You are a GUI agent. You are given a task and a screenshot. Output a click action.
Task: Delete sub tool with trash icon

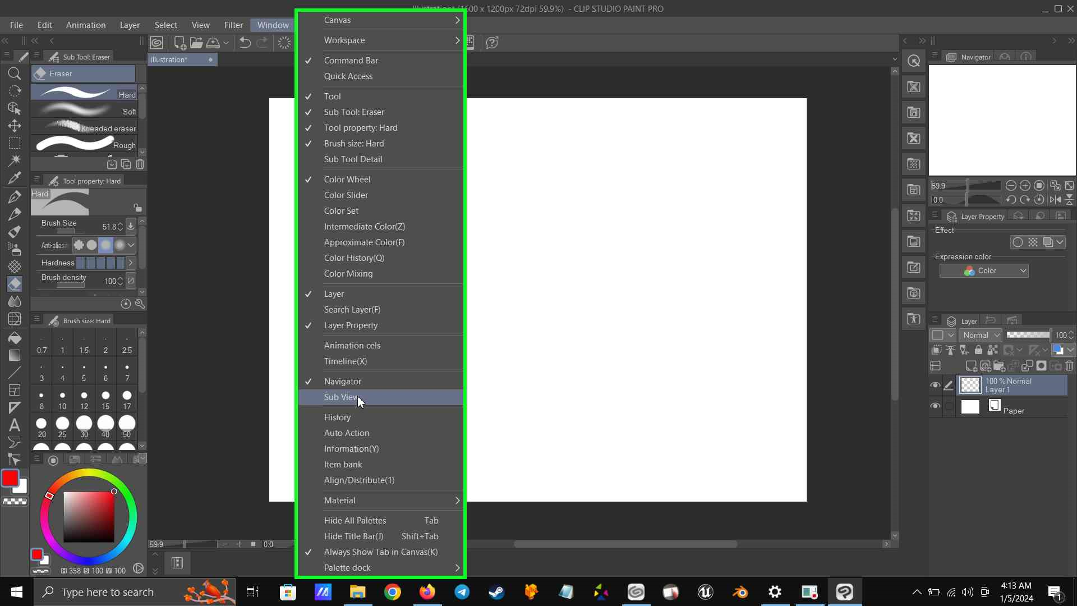point(140,164)
